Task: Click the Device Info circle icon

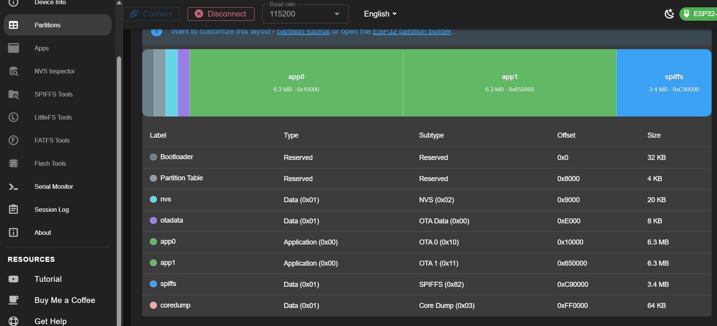Action: click(x=13, y=2)
